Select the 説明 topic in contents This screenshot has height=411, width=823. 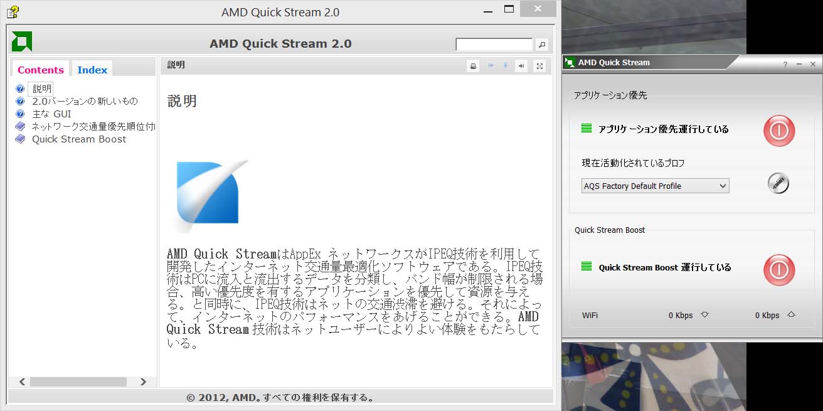click(42, 88)
